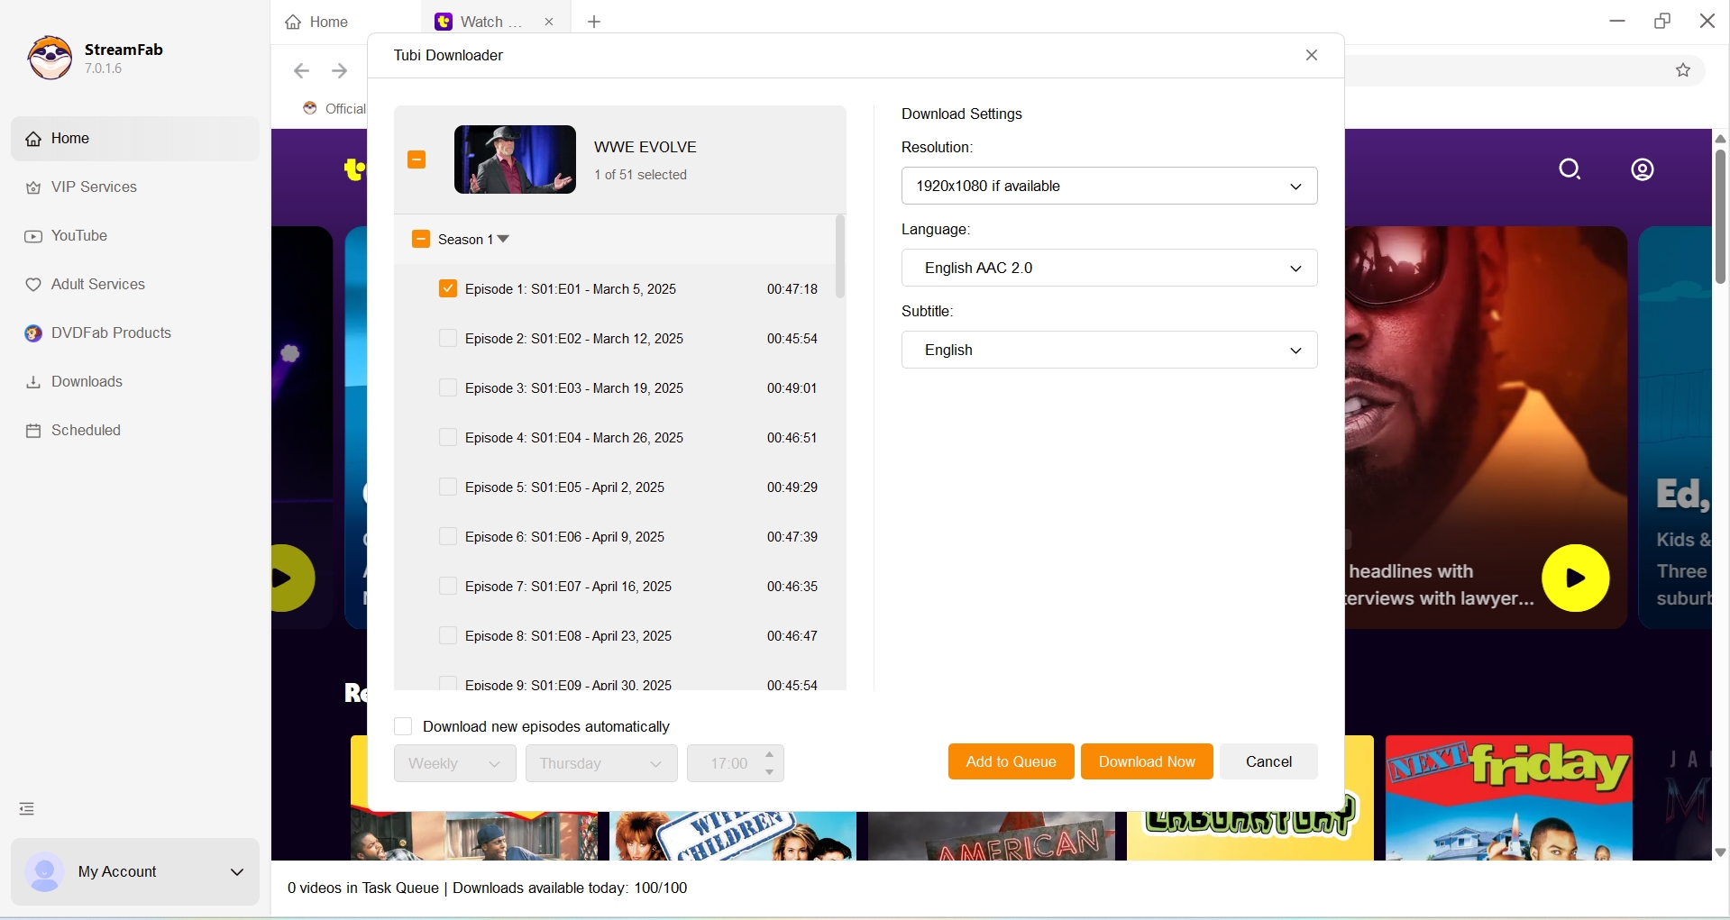Open DVDFab Products in sidebar
Image resolution: width=1730 pixels, height=920 pixels.
coord(110,332)
